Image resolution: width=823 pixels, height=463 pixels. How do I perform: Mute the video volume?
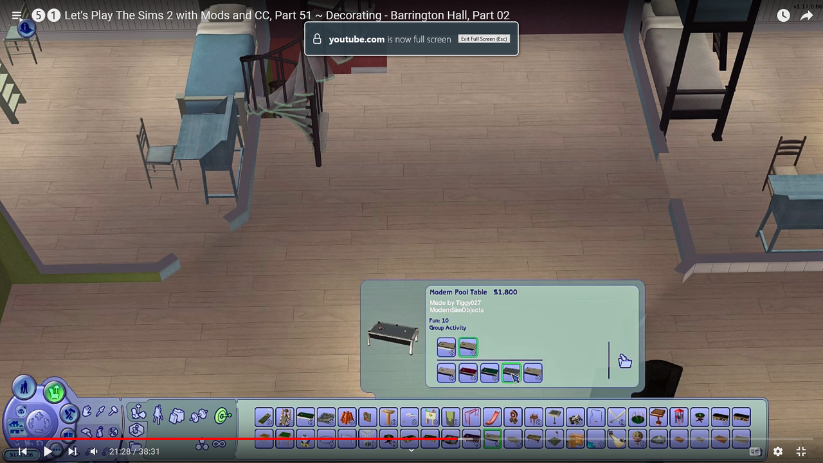click(94, 451)
